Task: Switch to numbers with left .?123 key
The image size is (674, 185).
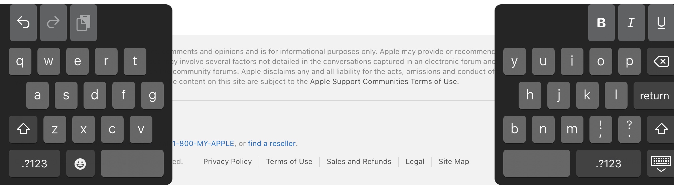Action: tap(34, 164)
